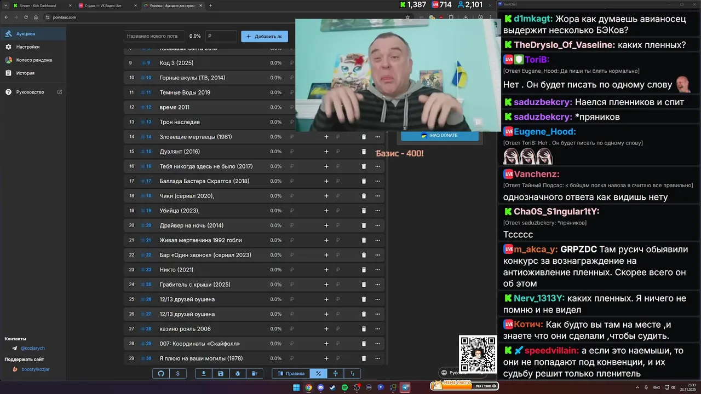This screenshot has width=701, height=394.
Task: Open История in the left sidebar
Action: pos(33,73)
